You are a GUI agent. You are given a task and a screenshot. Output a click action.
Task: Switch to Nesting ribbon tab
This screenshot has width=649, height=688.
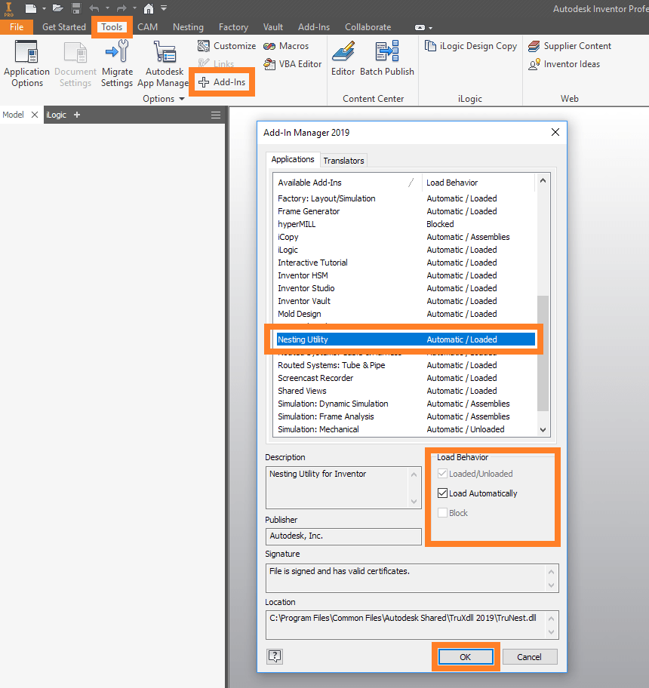(x=188, y=26)
